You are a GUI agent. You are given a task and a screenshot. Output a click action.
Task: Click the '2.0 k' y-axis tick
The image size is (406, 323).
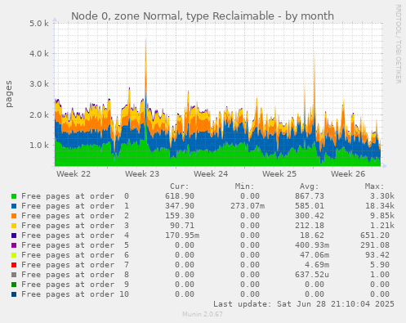click(x=39, y=114)
